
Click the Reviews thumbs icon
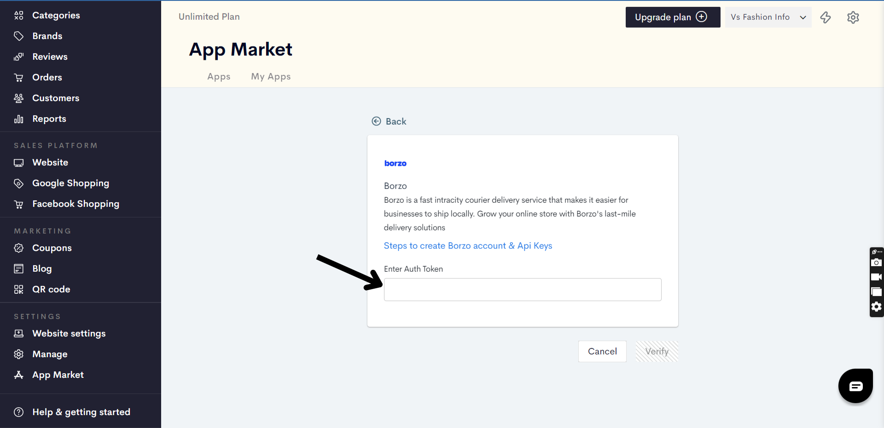18,57
